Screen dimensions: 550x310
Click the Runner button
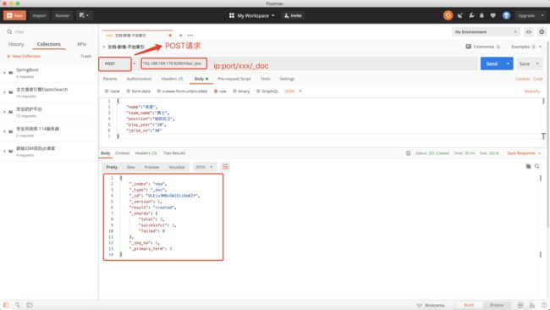pyautogui.click(x=63, y=15)
